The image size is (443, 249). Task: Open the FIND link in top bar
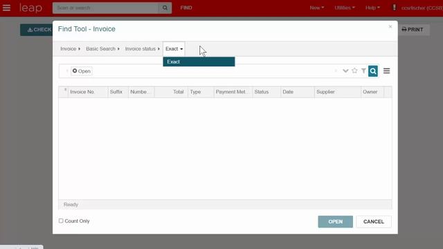click(186, 8)
